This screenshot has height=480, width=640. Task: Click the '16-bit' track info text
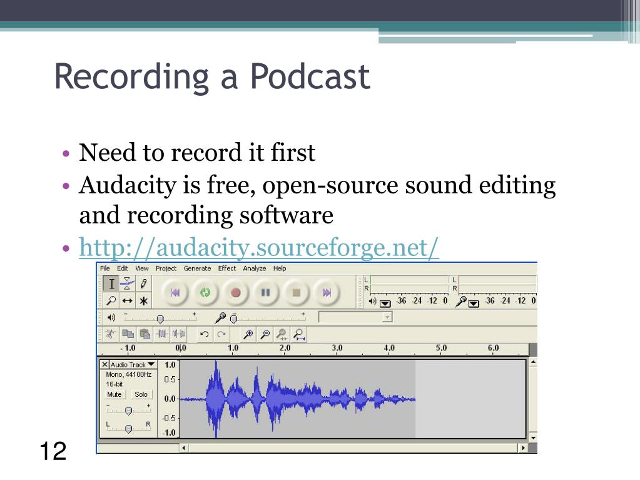coord(114,384)
